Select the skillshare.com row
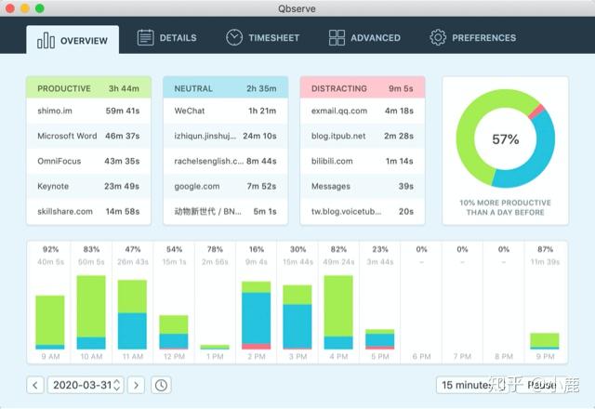Screen dimensions: 595x409 88,211
